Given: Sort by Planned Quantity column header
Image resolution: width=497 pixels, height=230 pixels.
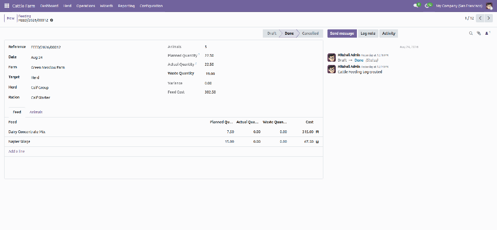Looking at the screenshot, I should (222, 122).
